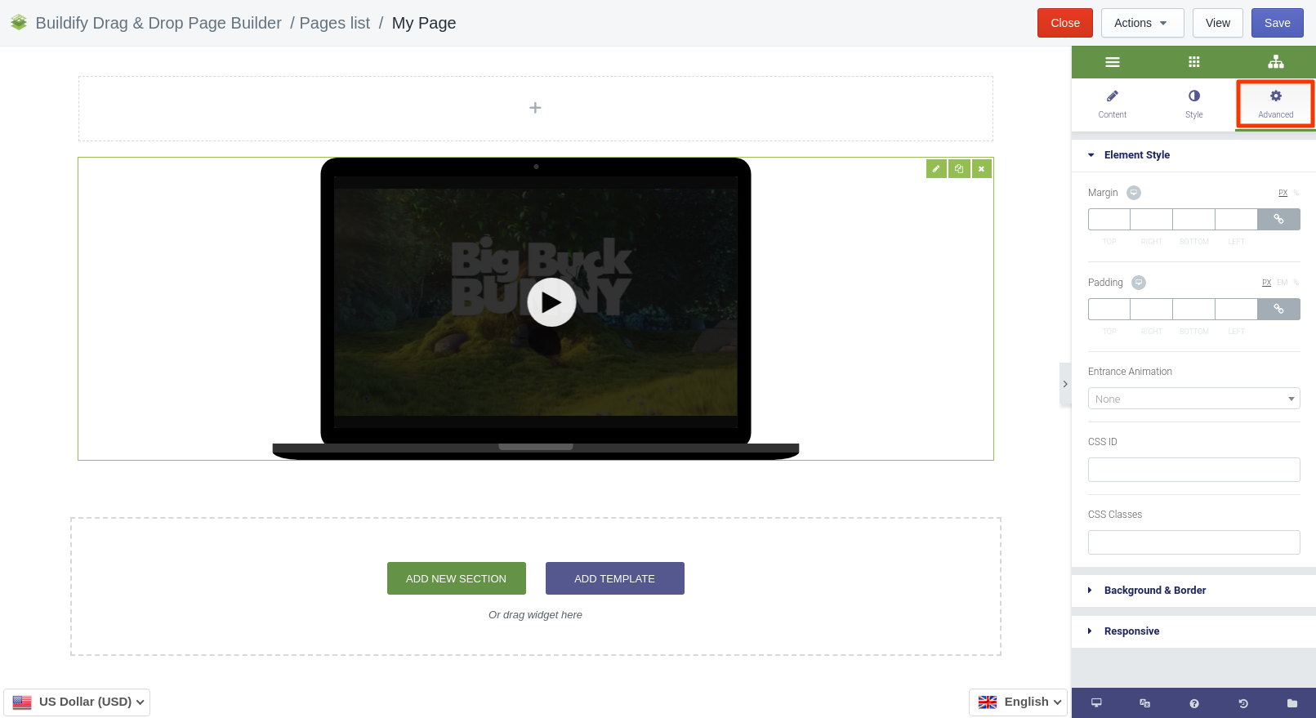The height and width of the screenshot is (718, 1316).
Task: Click the Buildify layers logo icon
Action: (19, 23)
